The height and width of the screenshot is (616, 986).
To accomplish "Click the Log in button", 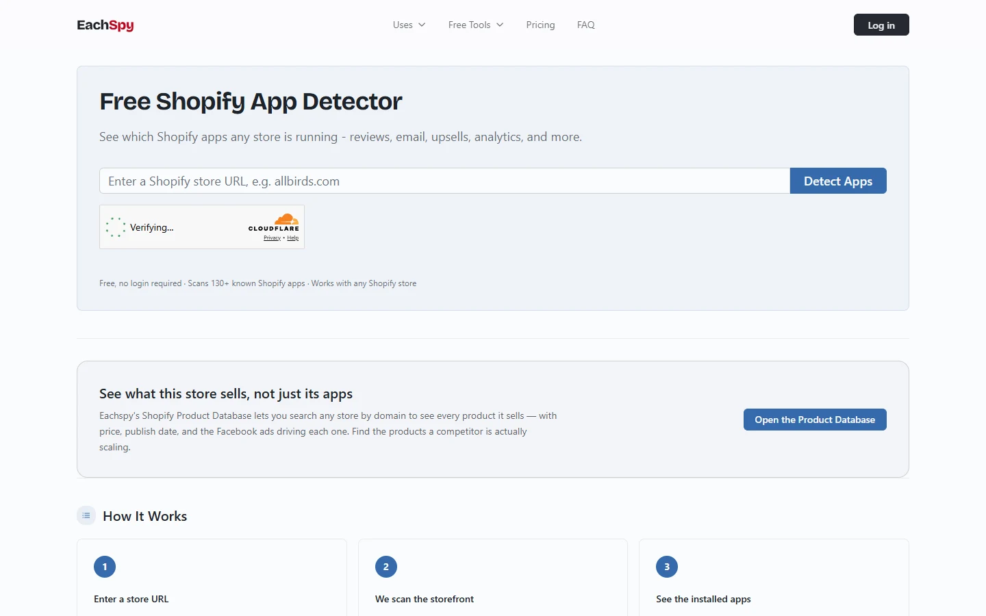I will pos(881,25).
